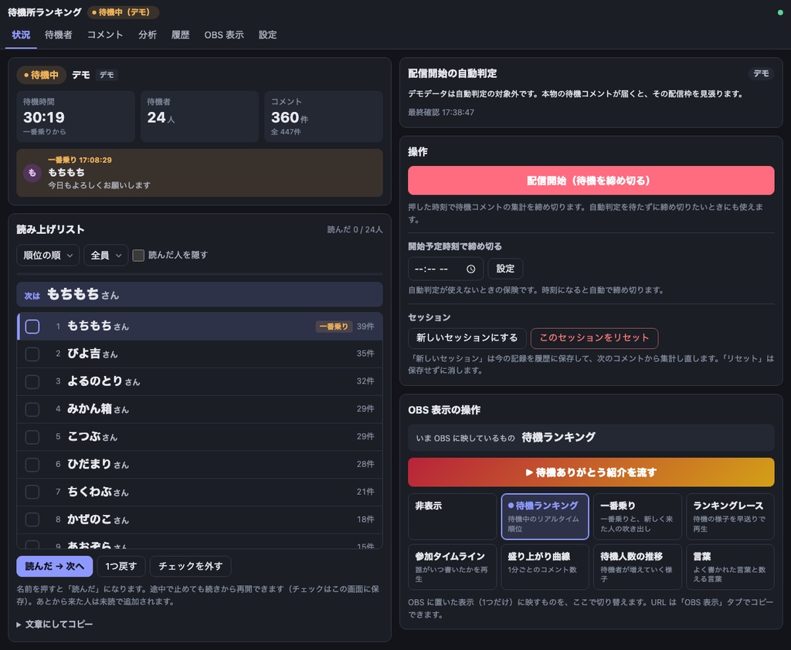791x650 pixels.
Task: Open the 待機者 tab
Action: (59, 35)
